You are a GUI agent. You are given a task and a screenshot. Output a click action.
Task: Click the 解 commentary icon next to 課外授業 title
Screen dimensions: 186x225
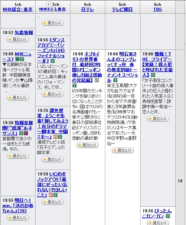55,137
